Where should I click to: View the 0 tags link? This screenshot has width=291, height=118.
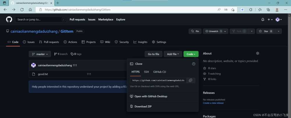[x=76, y=54]
